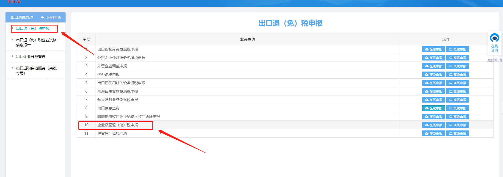This screenshot has height=177, width=503.
Task: Choose 离线申报 for 出口已使用过的设备退税申报
Action: (457, 83)
